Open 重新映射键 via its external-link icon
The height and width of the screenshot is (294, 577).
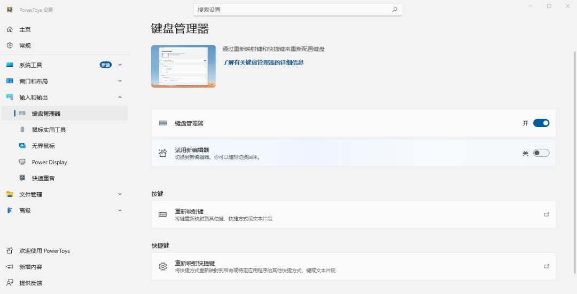coord(547,214)
